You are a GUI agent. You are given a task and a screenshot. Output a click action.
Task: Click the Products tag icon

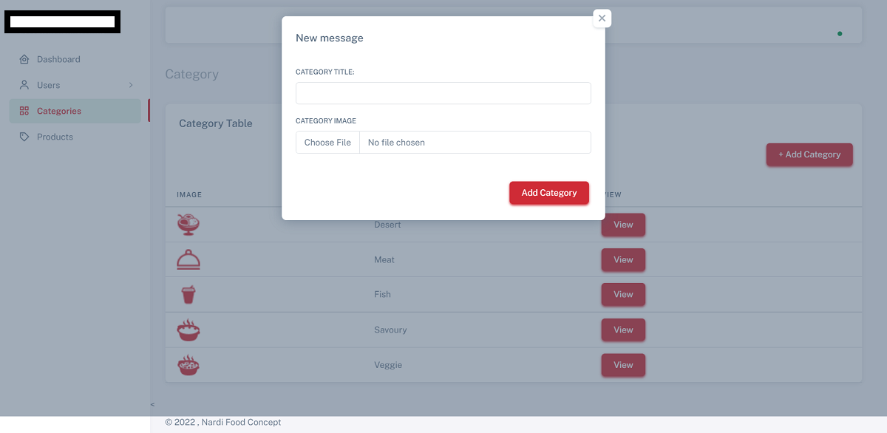[24, 137]
